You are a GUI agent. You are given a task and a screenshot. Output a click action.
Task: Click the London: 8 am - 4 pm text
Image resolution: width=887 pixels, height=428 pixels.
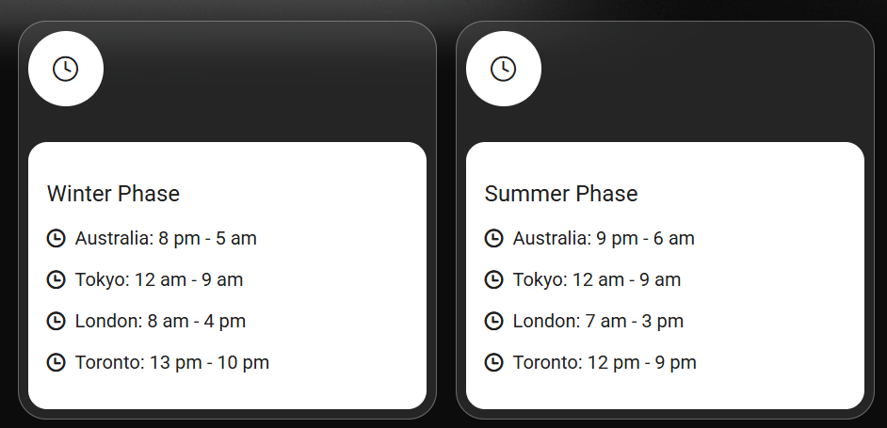coord(160,321)
